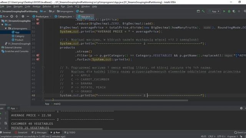This screenshot has height=138, width=246.
Task: Open Project panel settings gear
Action: (23, 16)
